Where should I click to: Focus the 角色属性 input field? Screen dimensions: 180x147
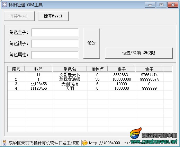(x=55, y=55)
